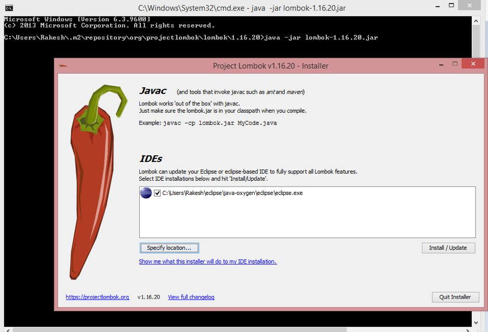The height and width of the screenshot is (332, 488).
Task: Click the chili pepper icon in Lombok title bar
Action: pyautogui.click(x=63, y=65)
